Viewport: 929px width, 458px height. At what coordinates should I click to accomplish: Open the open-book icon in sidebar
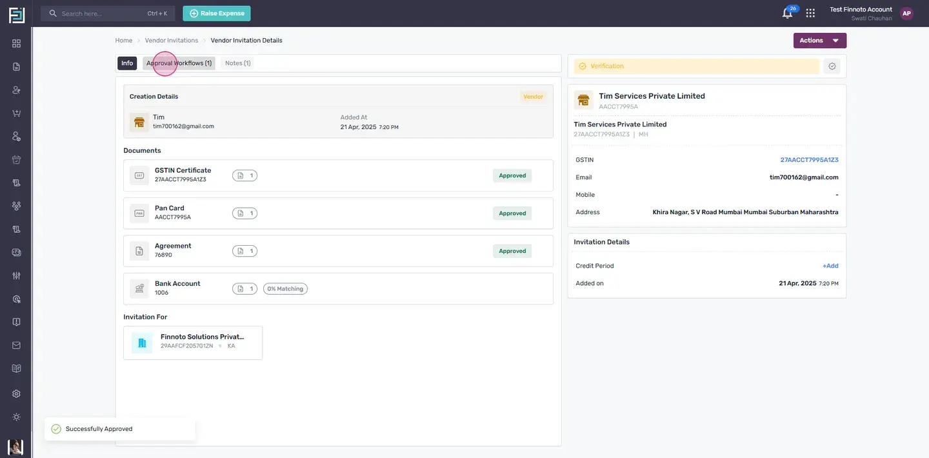tap(17, 368)
